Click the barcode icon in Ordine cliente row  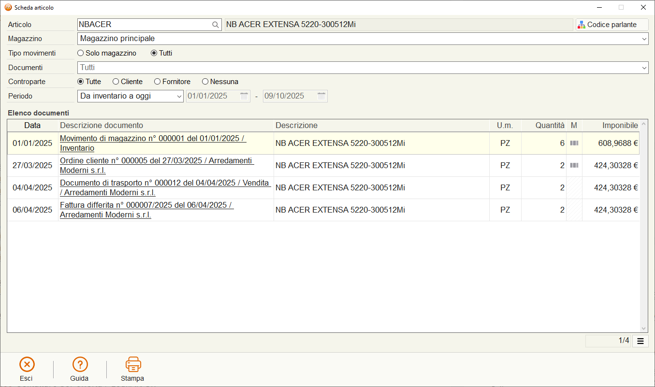pyautogui.click(x=574, y=165)
